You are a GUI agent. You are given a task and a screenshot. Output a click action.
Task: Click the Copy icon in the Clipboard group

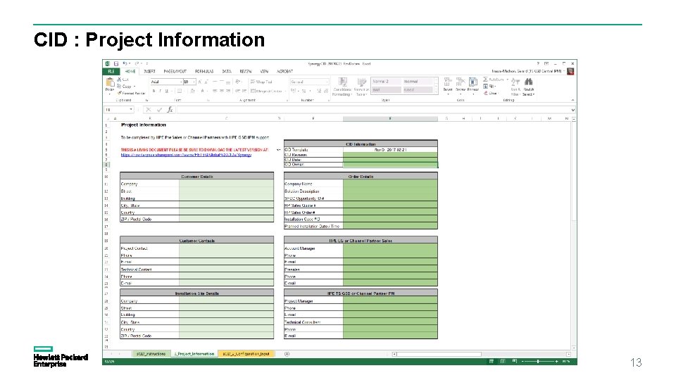point(120,86)
